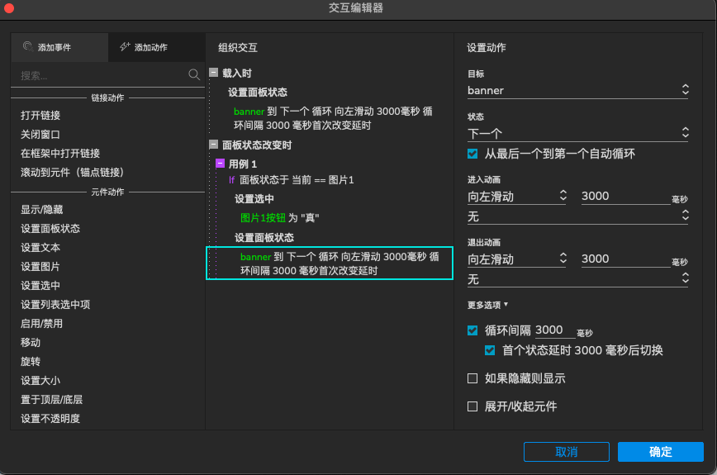Collapse the 面板状态改变时 event node
The image size is (717, 475).
pos(214,145)
